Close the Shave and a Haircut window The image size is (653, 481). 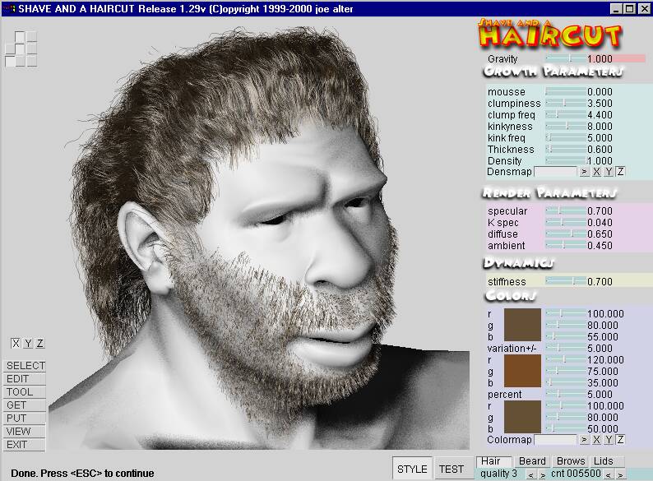[643, 9]
